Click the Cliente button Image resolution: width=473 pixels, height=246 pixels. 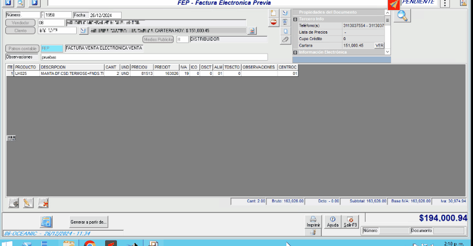point(20,30)
